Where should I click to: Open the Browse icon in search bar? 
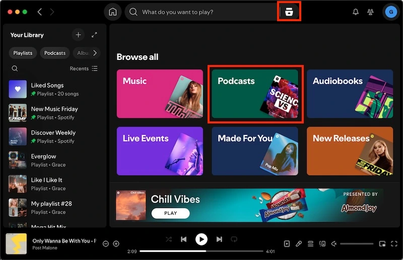[x=289, y=12]
